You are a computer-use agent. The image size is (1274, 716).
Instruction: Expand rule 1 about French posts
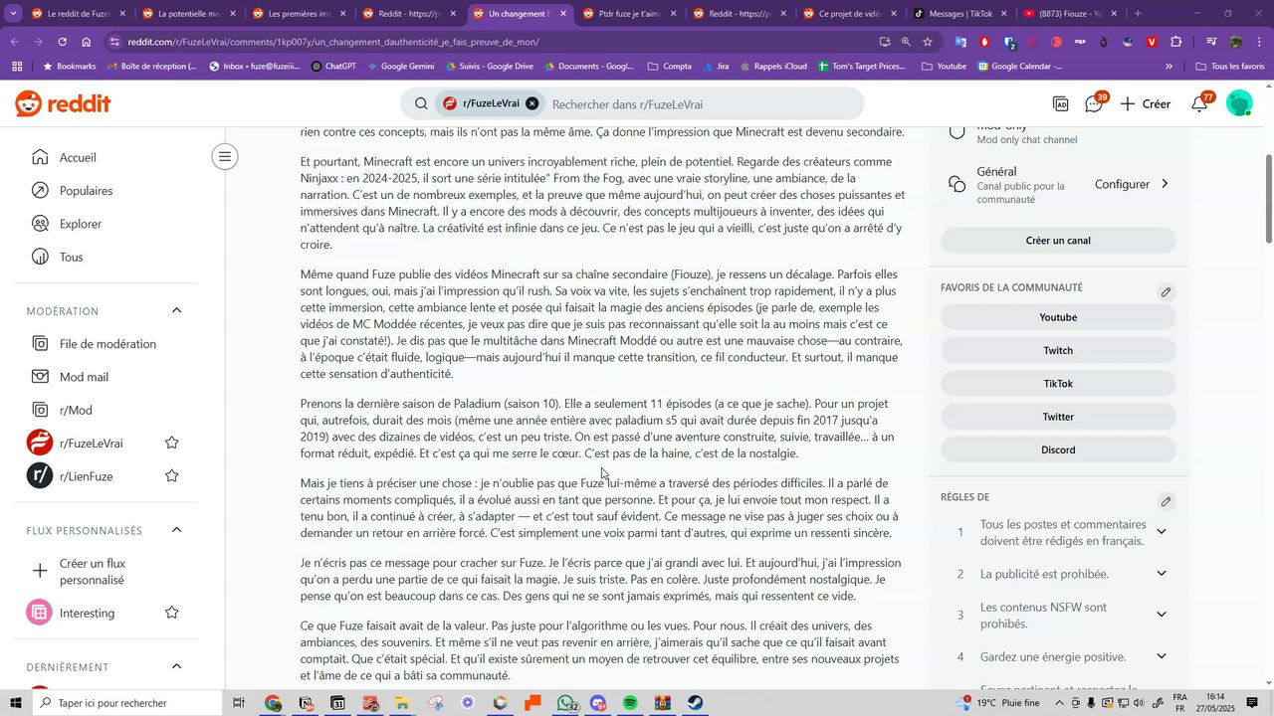(x=1161, y=532)
